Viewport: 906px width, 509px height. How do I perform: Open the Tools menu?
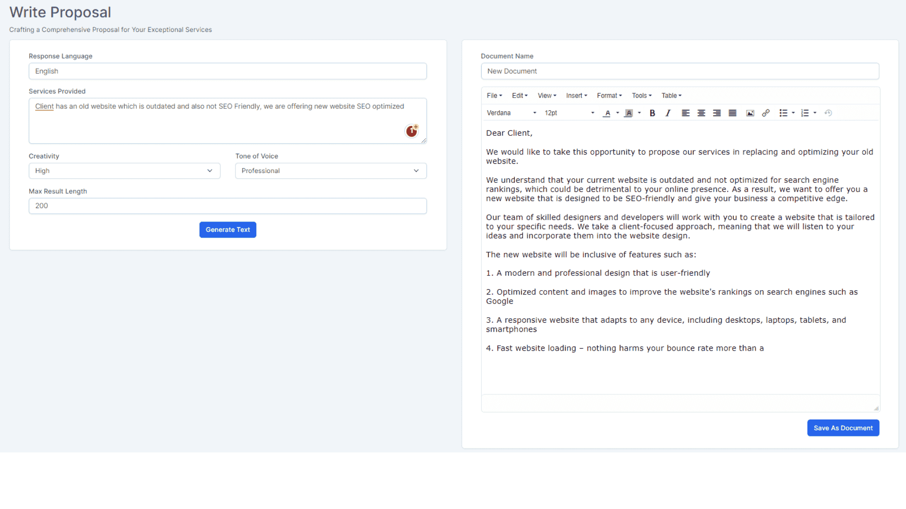[x=642, y=96]
